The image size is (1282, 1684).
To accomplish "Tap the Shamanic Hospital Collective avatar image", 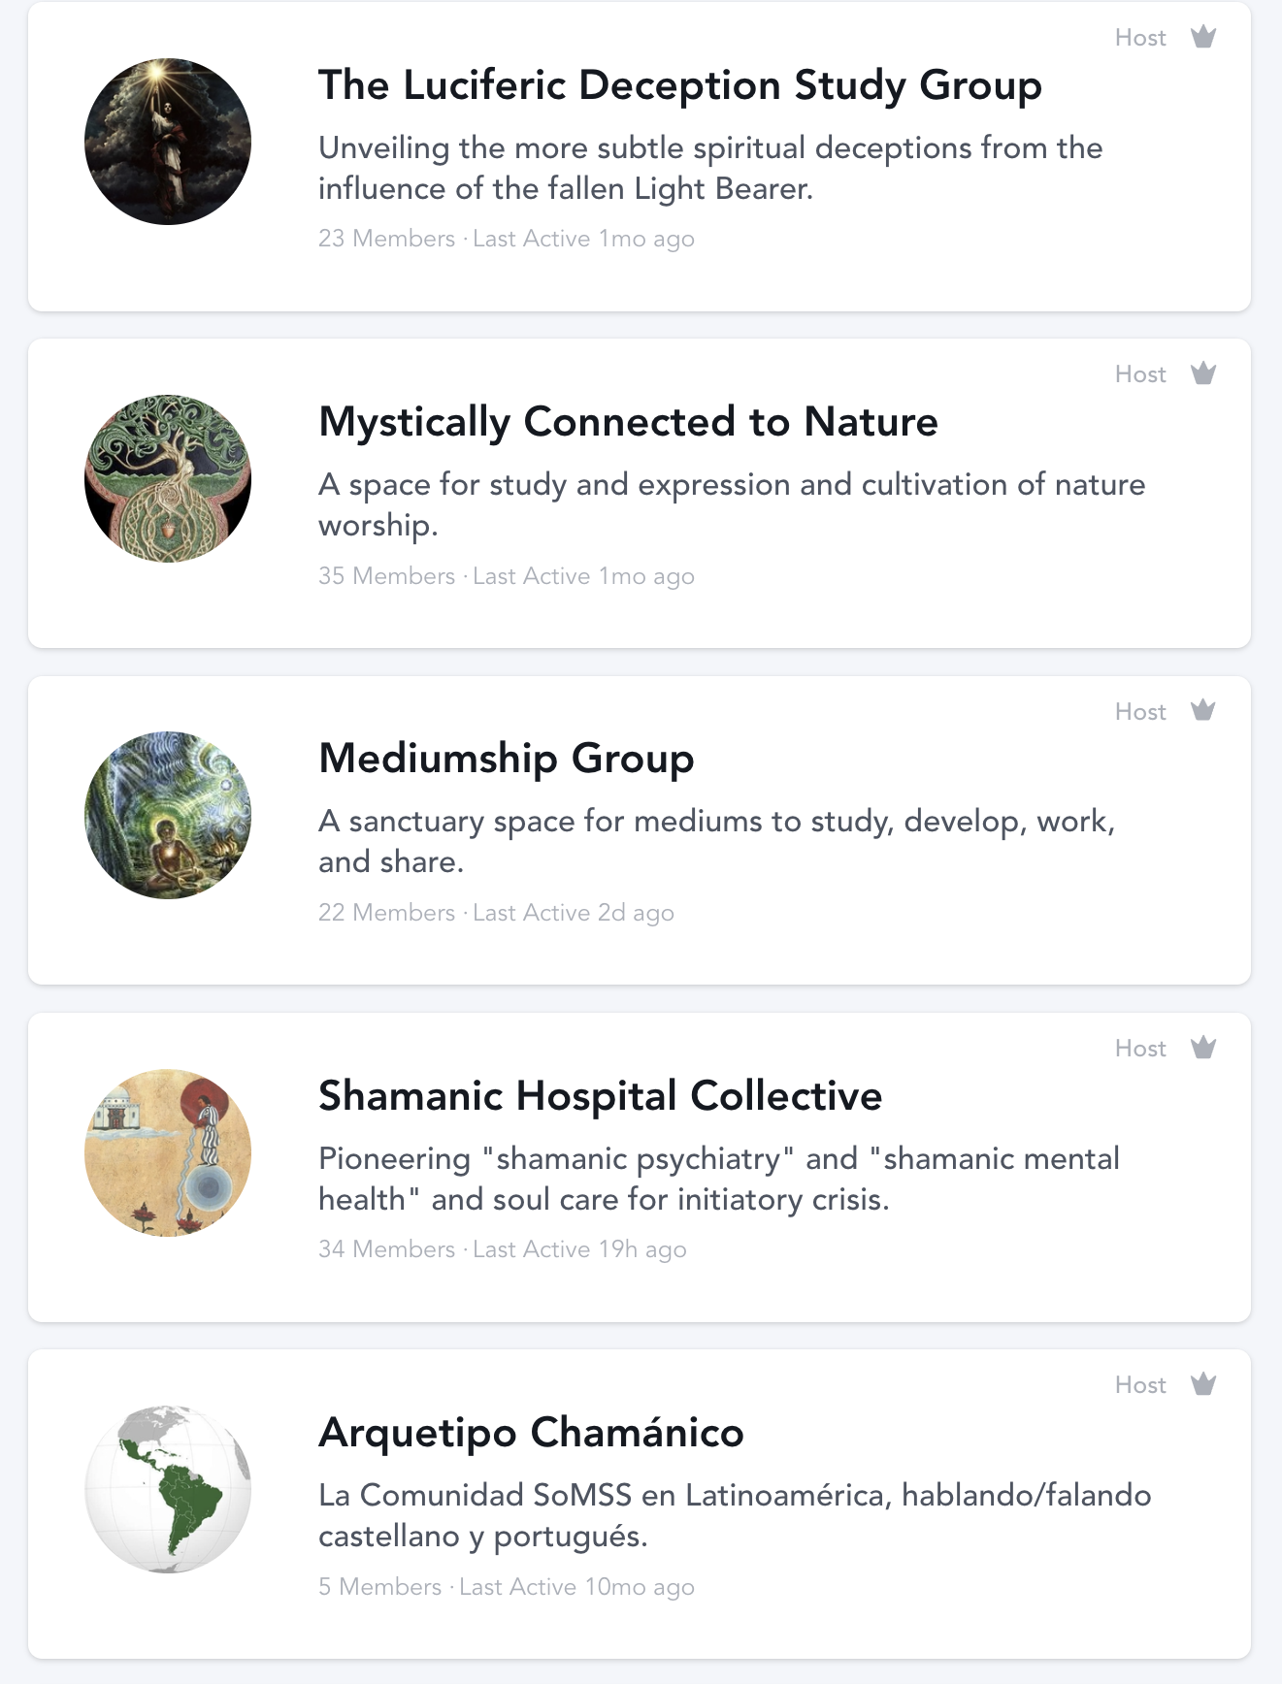I will 168,1152.
